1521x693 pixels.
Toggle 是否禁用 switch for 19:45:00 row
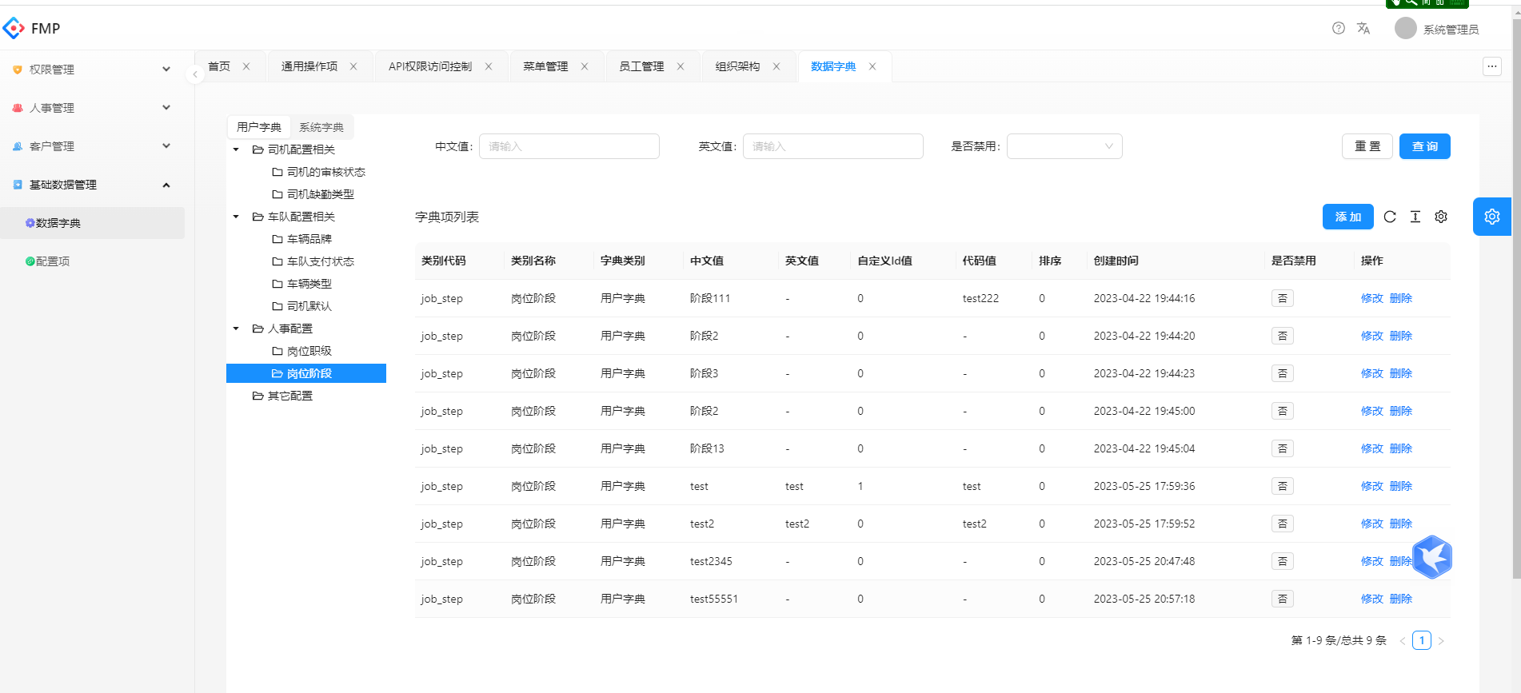point(1283,411)
